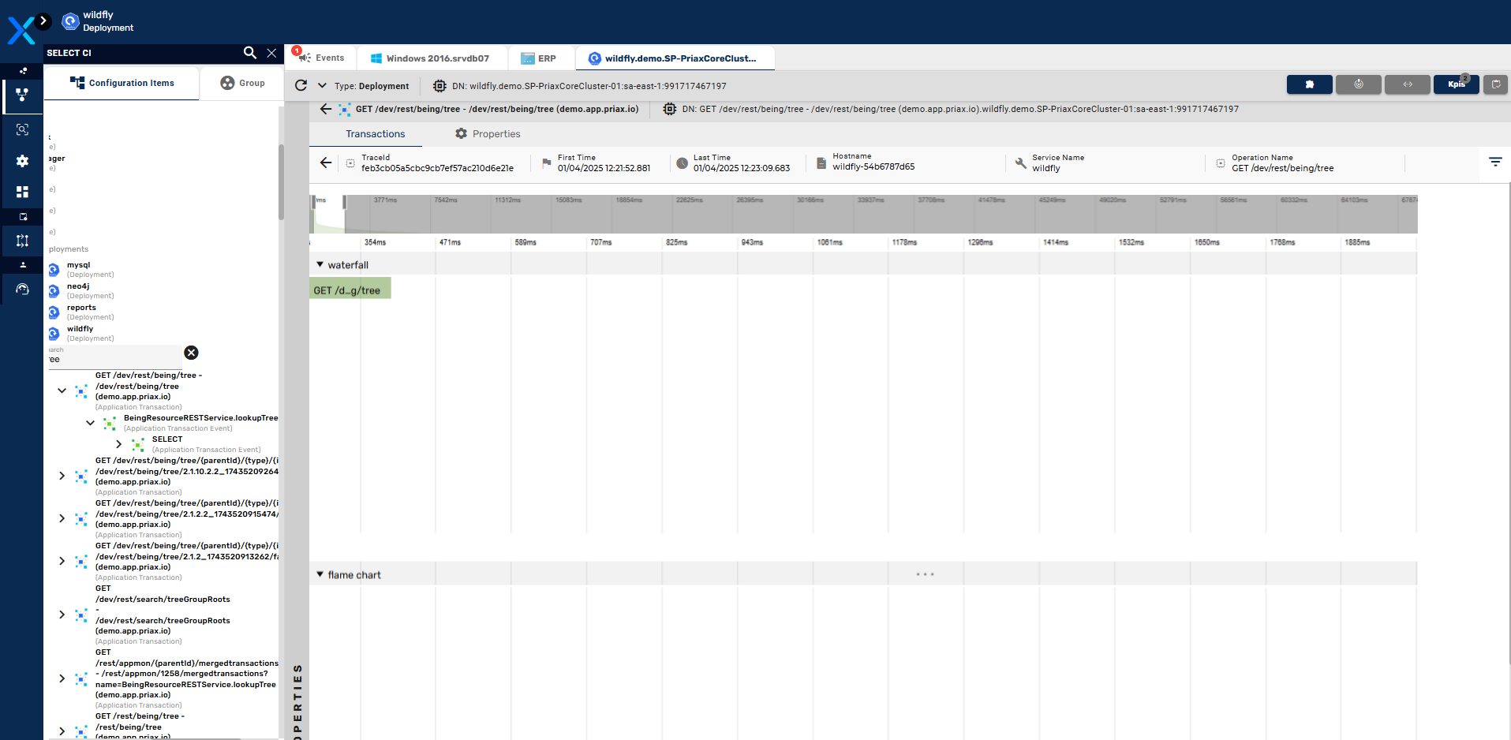Click the Kpis button
This screenshot has height=740, width=1511.
(x=1456, y=84)
